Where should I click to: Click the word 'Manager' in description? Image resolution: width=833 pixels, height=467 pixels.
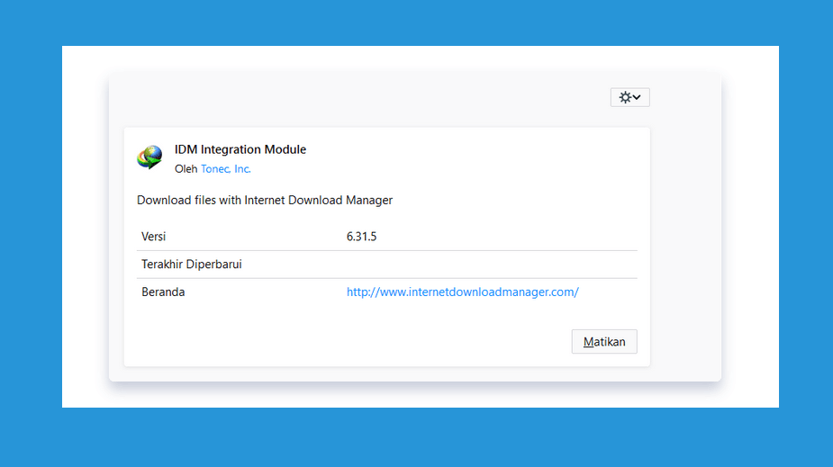[369, 200]
